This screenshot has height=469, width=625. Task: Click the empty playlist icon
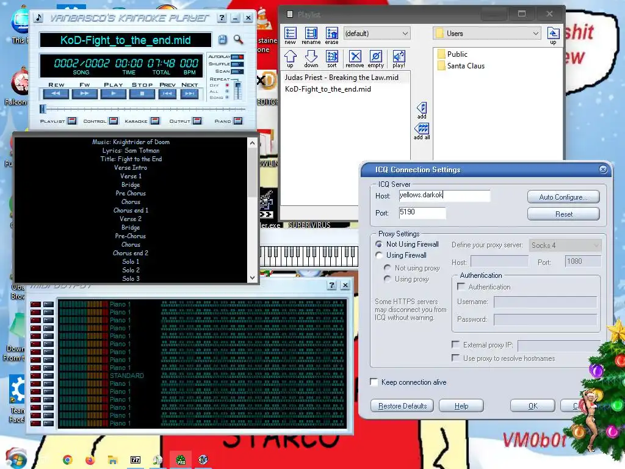tap(375, 59)
